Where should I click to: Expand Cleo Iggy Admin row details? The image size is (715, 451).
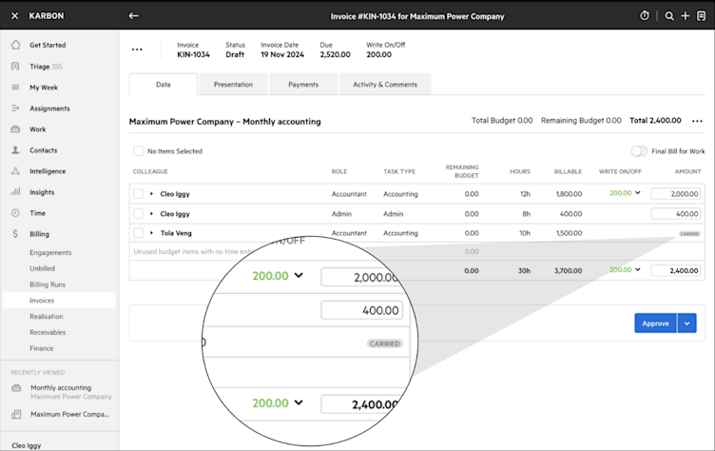click(151, 213)
